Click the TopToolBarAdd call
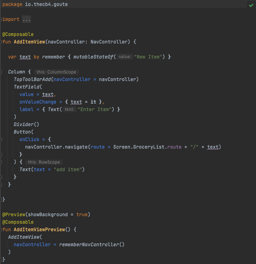256x264 pixels. tap(32, 79)
